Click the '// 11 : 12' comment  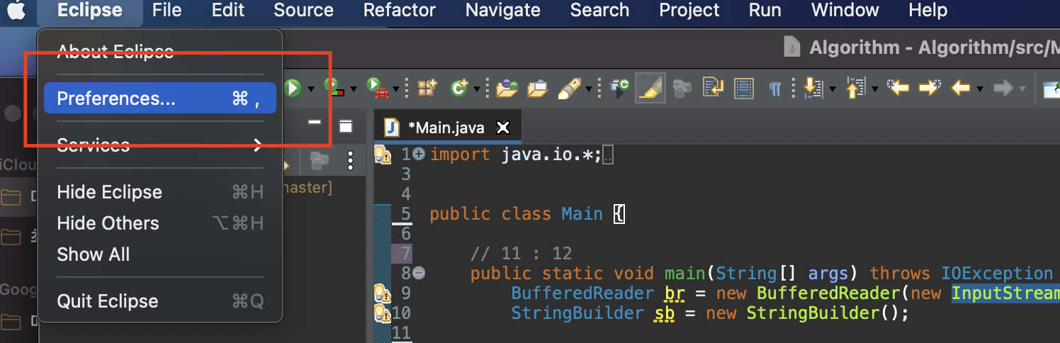[521, 253]
